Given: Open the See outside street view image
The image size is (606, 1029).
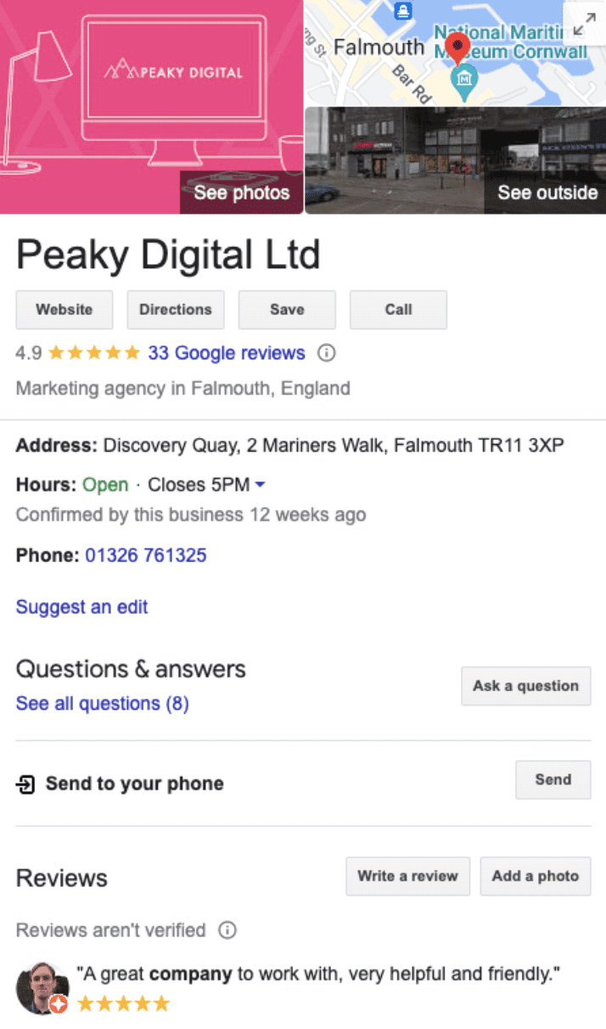Looking at the screenshot, I should point(455,160).
